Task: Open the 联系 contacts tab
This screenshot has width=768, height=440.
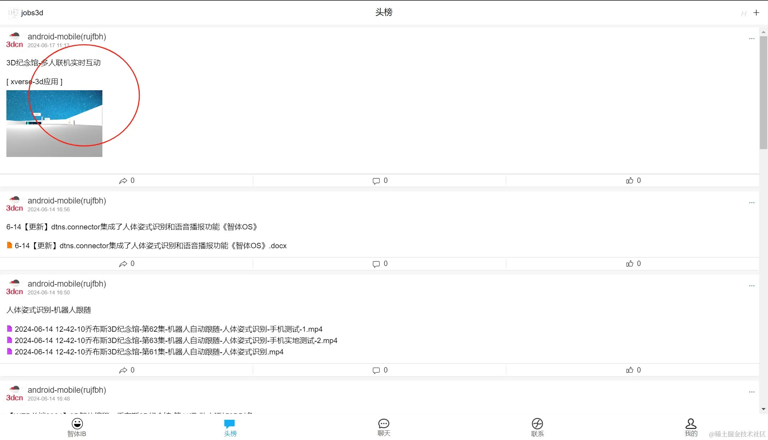Action: coord(537,427)
